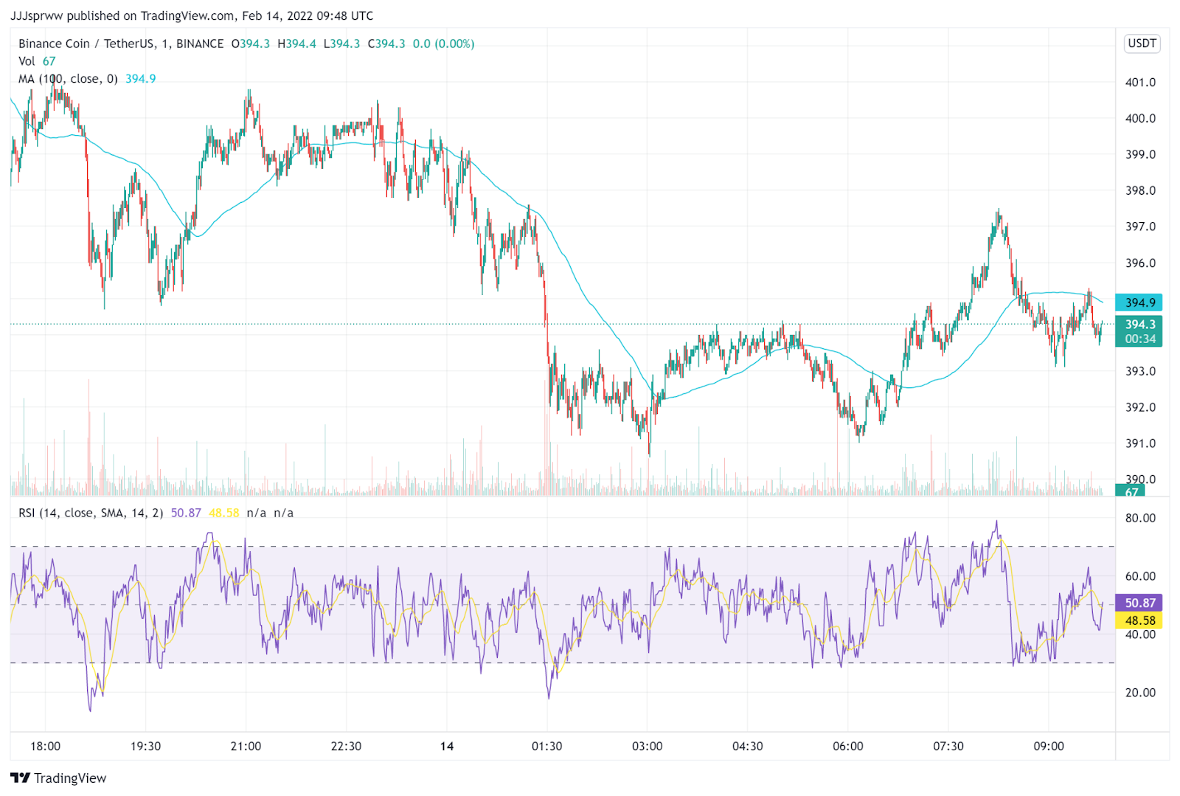Screen dimensions: 1180x796
Task: Click the published-on TradingView.com header text
Action: point(192,15)
